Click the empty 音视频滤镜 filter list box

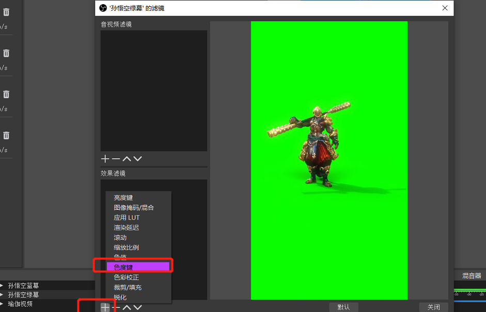[154, 91]
